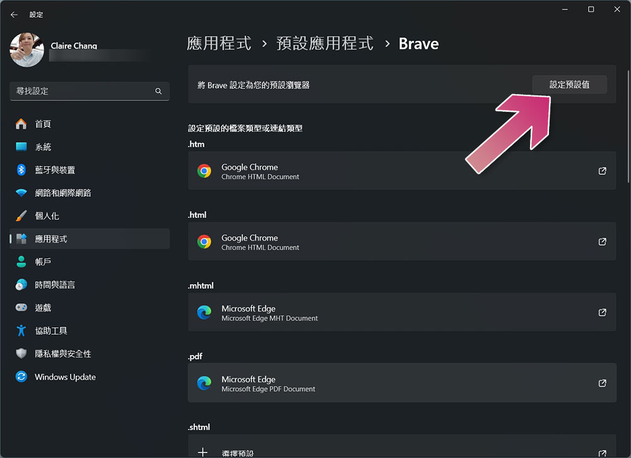631x458 pixels.
Task: Select the 系統 monitor icon
Action: (x=21, y=147)
